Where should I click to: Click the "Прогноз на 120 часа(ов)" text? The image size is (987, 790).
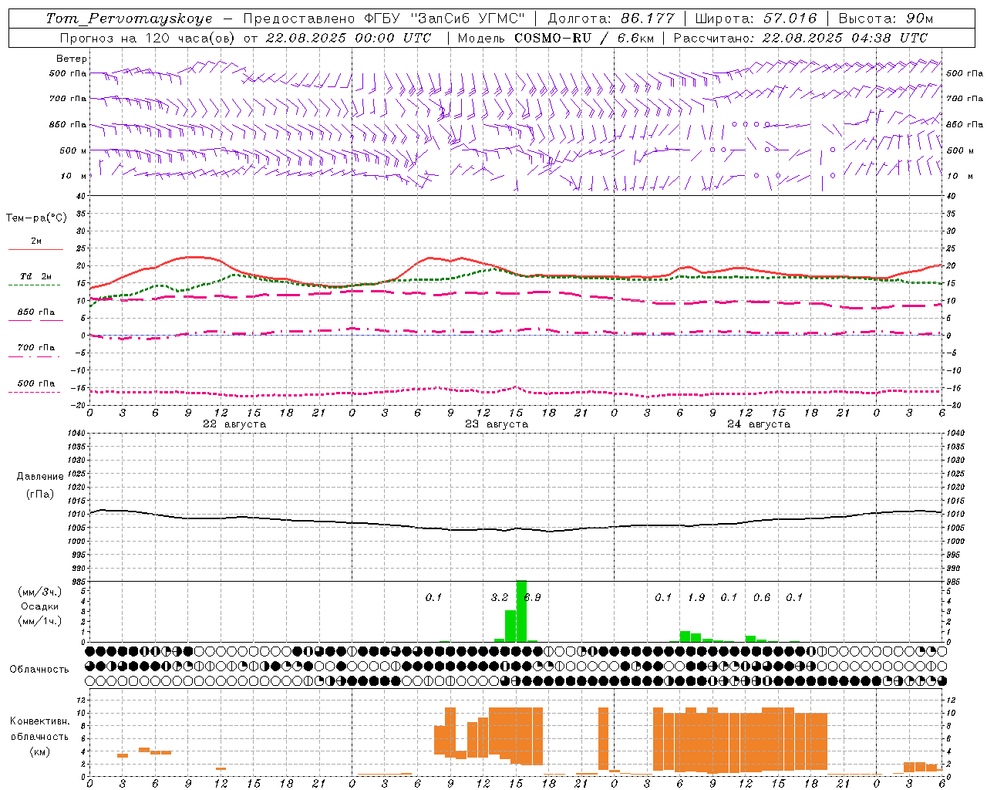pyautogui.click(x=147, y=38)
